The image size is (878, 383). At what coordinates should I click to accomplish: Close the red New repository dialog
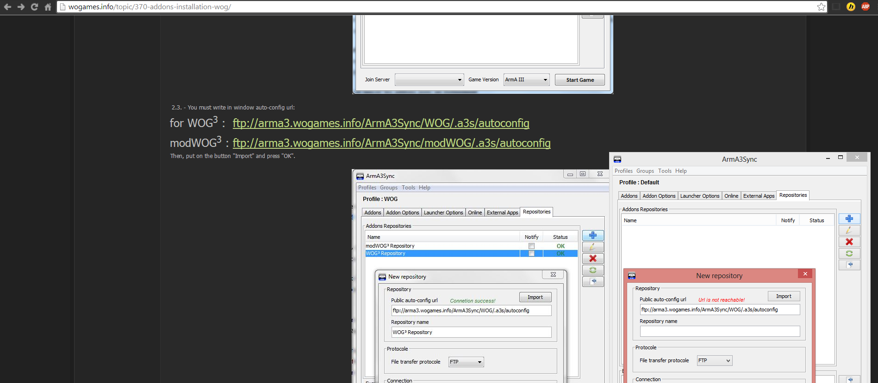click(x=805, y=274)
